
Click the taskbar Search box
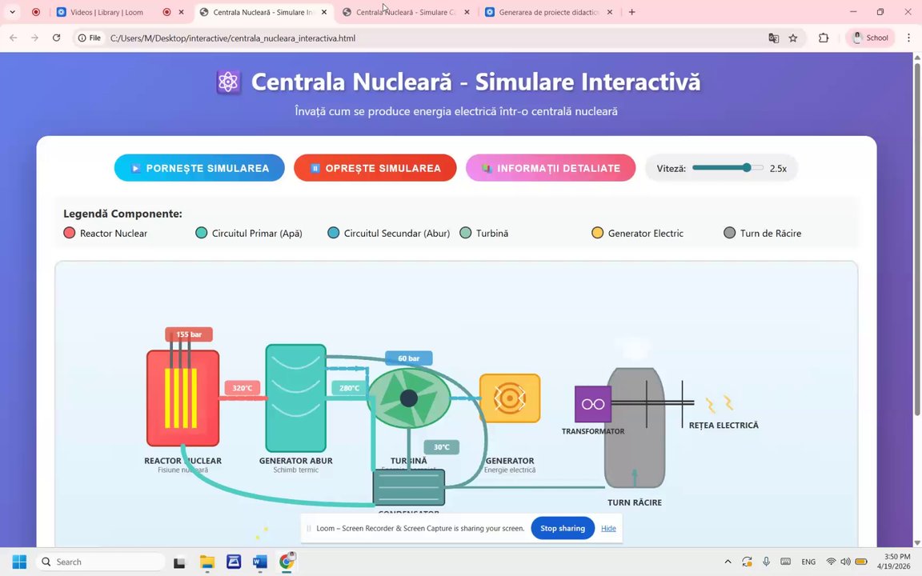[101, 562]
